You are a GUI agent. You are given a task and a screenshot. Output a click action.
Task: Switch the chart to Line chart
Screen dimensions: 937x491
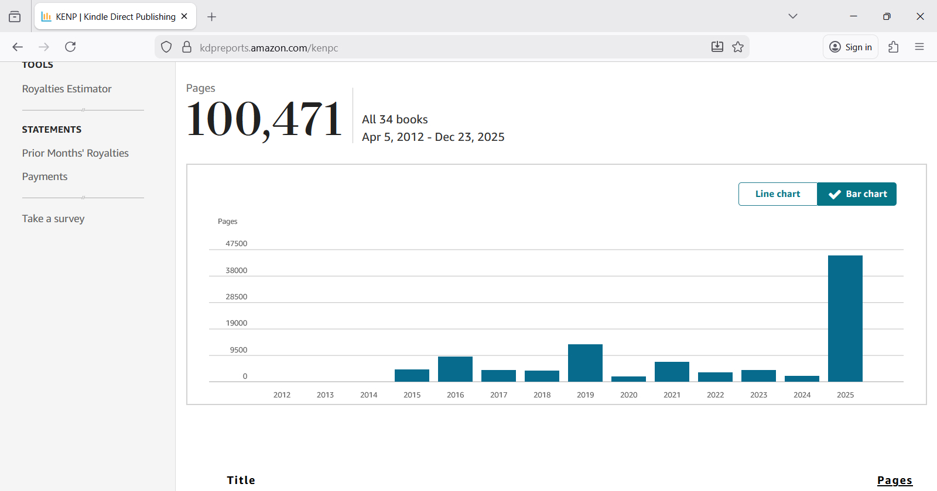(777, 194)
